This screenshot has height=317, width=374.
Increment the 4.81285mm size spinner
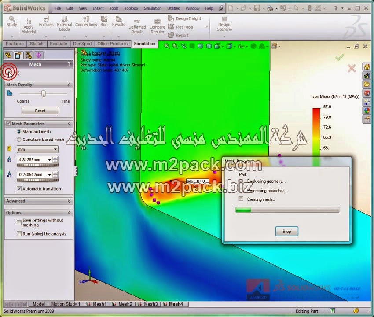55,158
